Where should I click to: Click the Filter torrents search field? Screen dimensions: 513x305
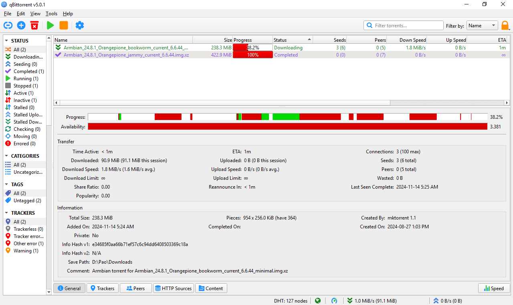coord(403,25)
